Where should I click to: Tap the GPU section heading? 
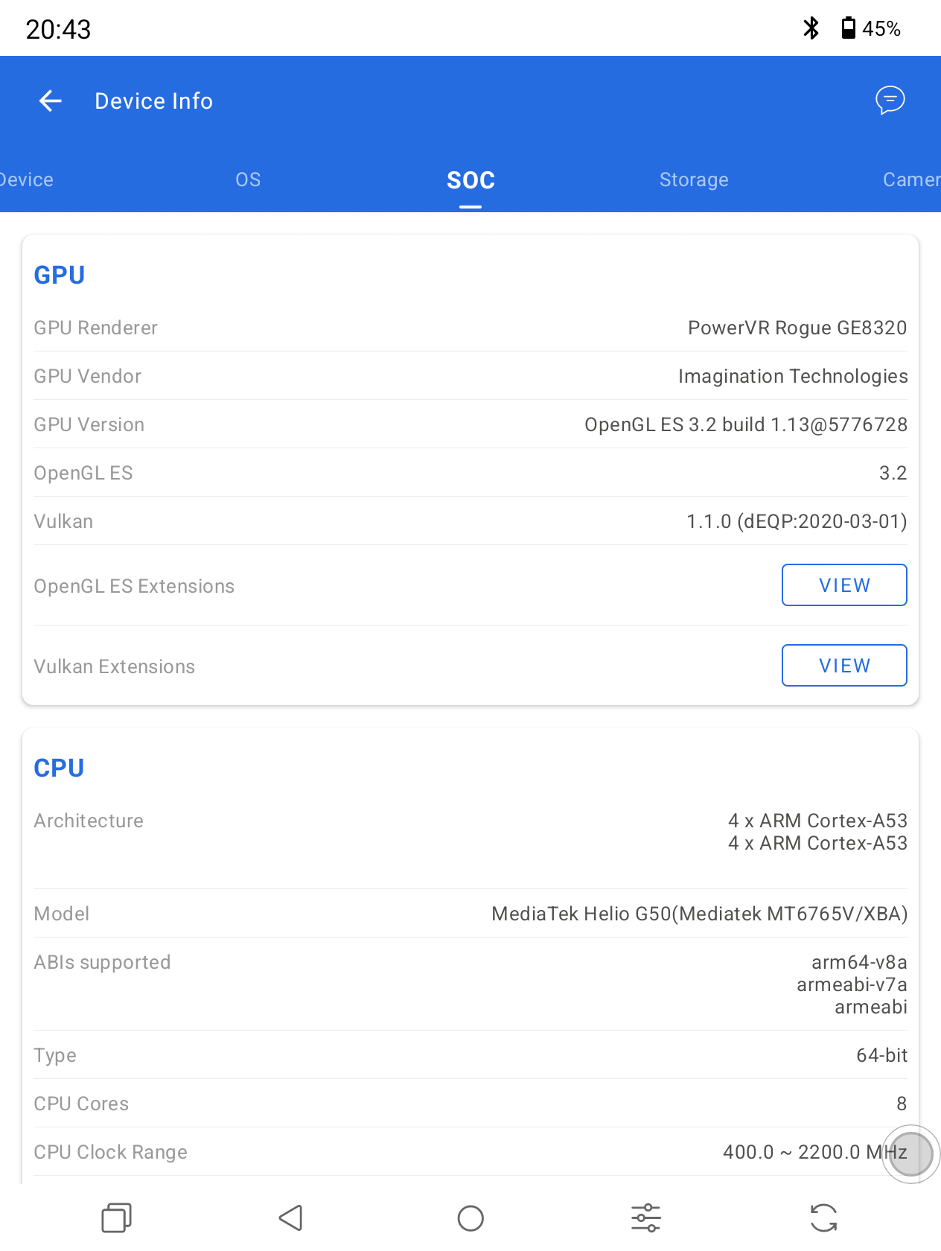(x=60, y=275)
